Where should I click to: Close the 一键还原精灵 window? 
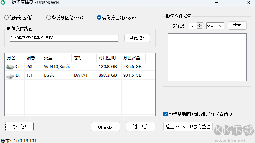pos(248,2)
